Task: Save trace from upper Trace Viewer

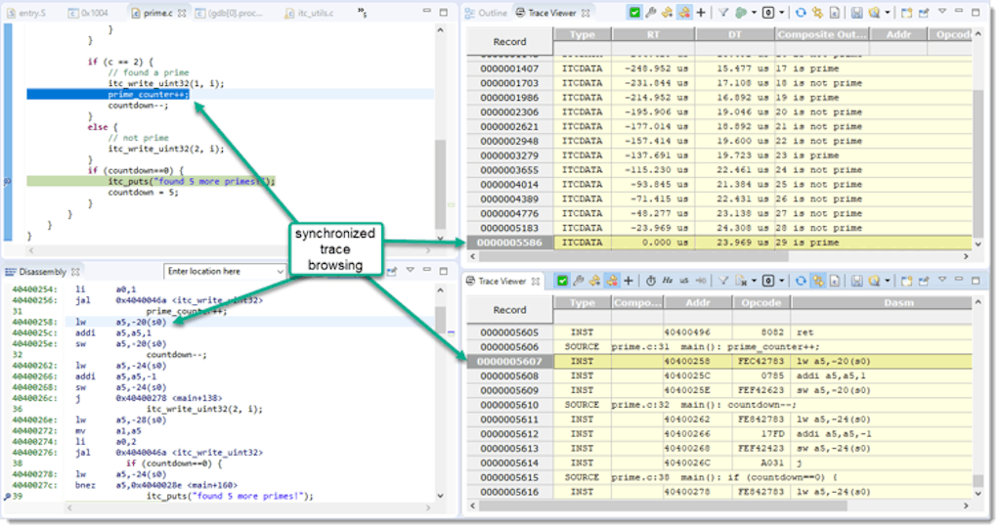Action: tap(856, 12)
